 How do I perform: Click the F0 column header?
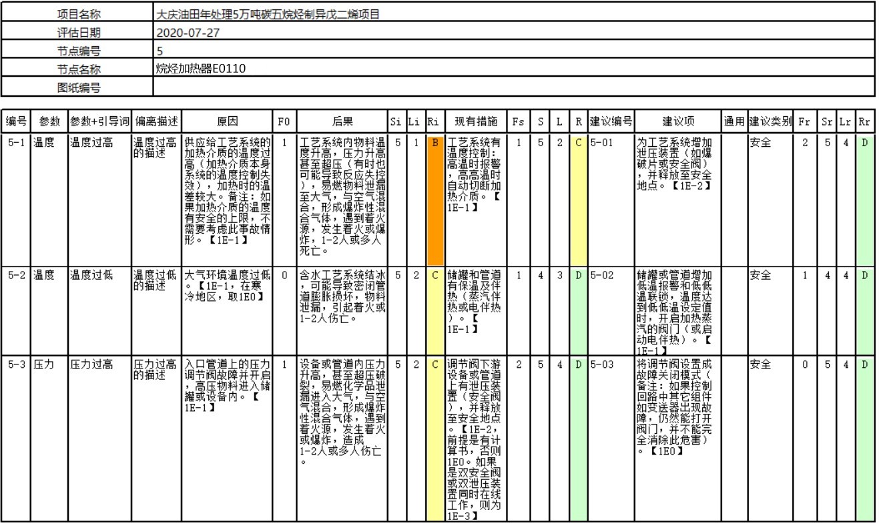coord(284,121)
